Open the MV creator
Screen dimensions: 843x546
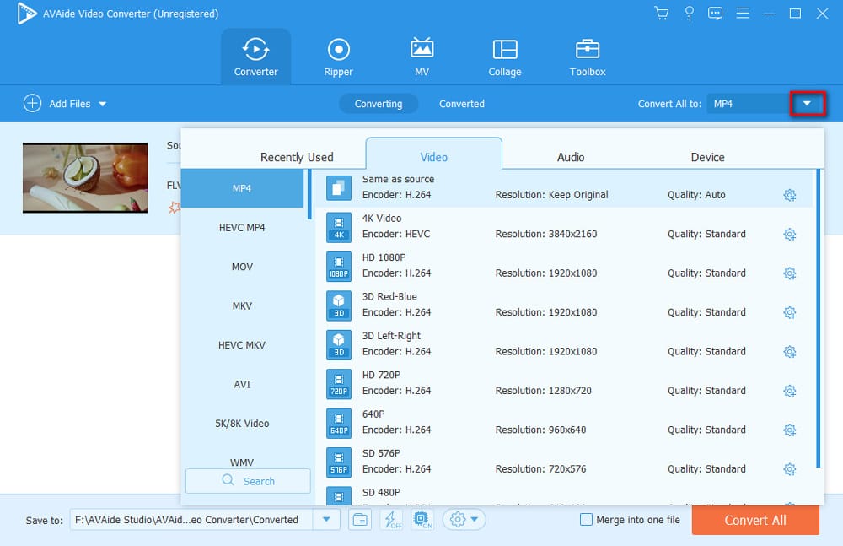tap(421, 56)
